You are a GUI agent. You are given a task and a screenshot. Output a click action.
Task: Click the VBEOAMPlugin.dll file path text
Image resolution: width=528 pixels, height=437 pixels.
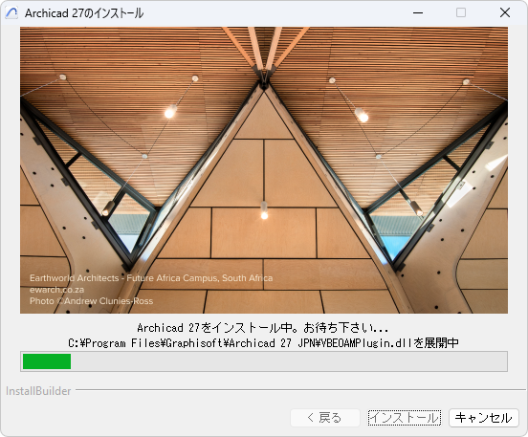[263, 343]
